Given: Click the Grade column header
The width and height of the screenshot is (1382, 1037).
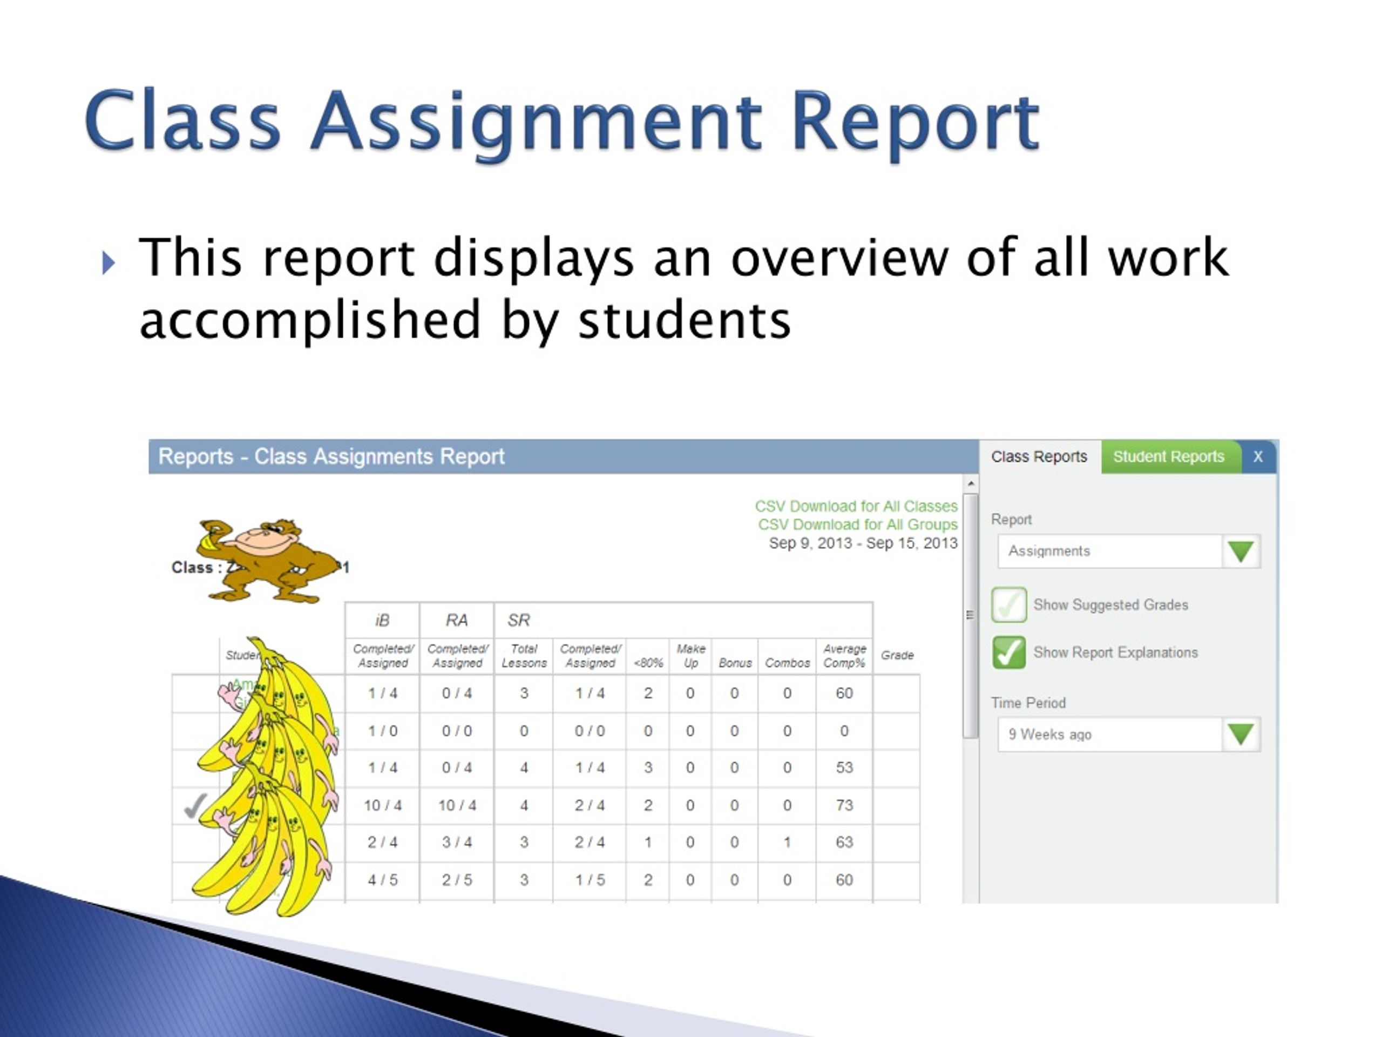Looking at the screenshot, I should pyautogui.click(x=897, y=655).
